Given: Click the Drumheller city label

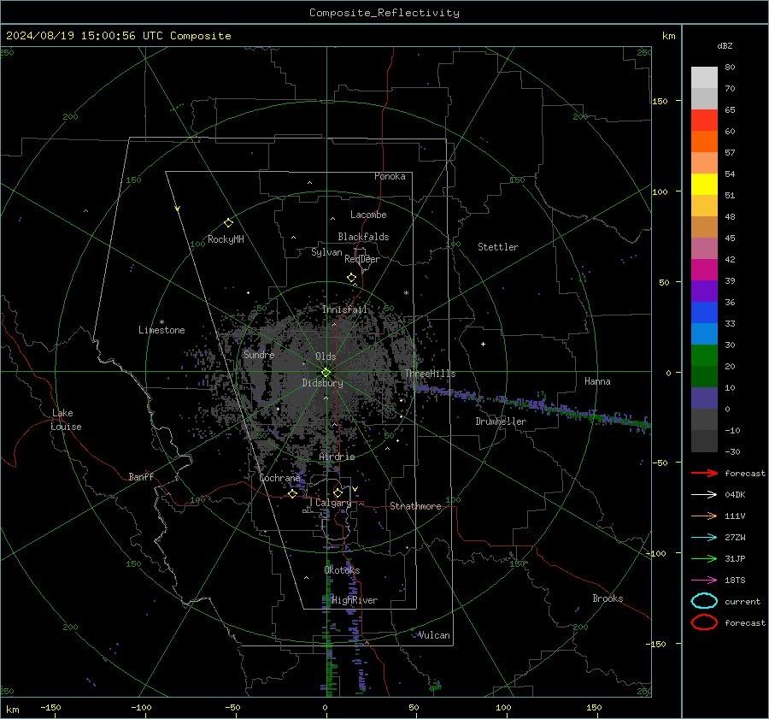Looking at the screenshot, I should (x=501, y=421).
